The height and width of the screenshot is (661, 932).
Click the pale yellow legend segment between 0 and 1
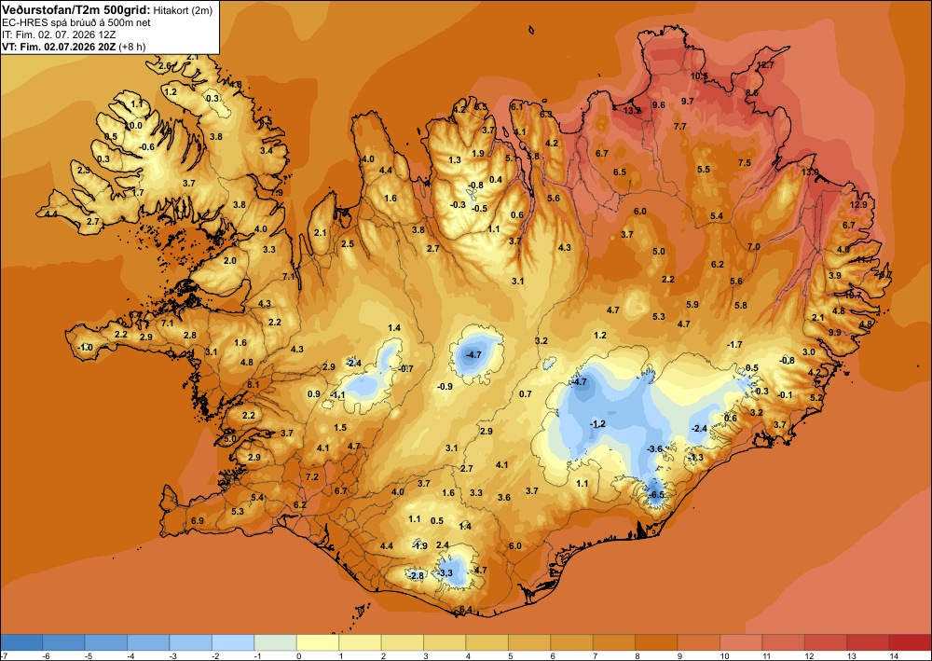click(318, 642)
